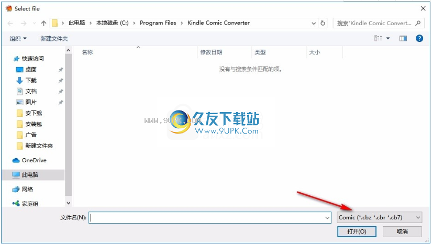Click the folder icon in address bar
Screen dimensions: 432x244
click(55, 23)
